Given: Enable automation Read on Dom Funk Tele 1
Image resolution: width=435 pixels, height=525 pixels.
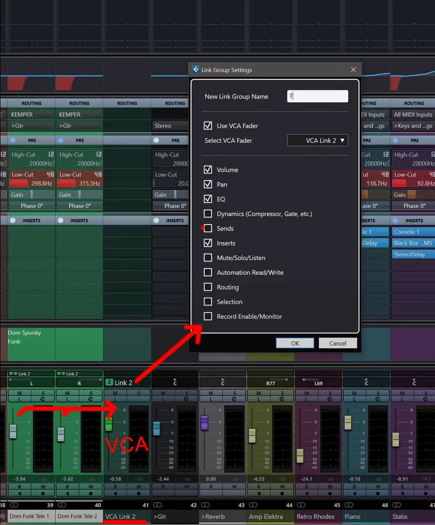Looking at the screenshot, I should point(20,486).
